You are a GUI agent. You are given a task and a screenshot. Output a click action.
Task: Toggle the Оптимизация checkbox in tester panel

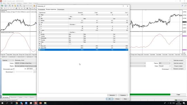point(169,69)
